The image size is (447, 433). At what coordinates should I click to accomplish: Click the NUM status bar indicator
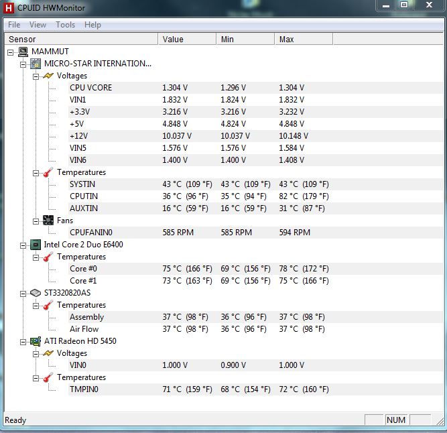pos(396,420)
